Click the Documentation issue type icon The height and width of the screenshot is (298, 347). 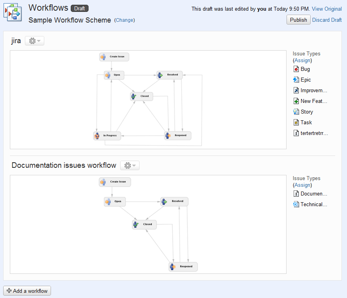click(x=296, y=194)
